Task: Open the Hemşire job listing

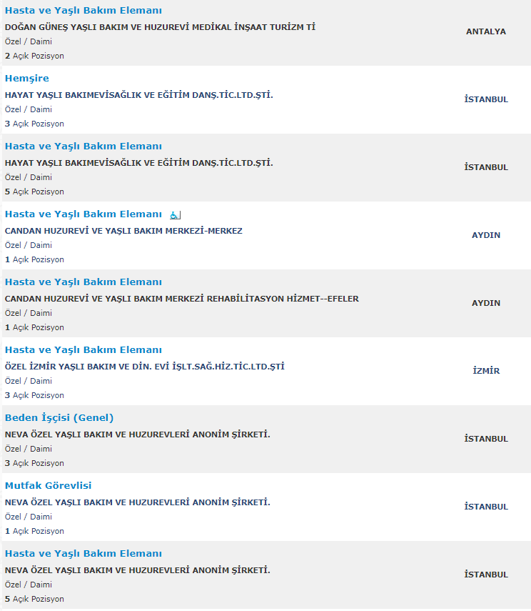Action: (27, 79)
